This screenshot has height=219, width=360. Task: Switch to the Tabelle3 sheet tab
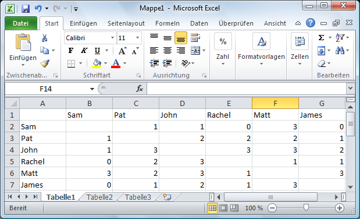(x=138, y=197)
